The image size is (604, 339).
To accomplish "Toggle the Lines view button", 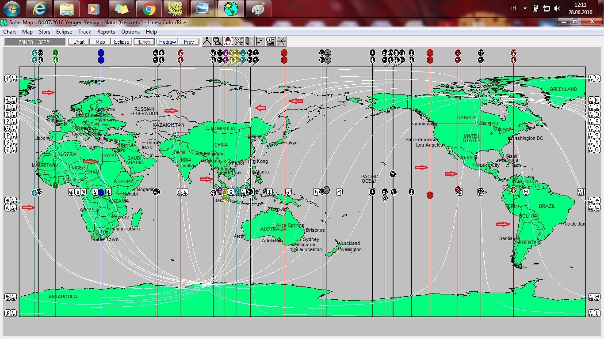I will tap(144, 42).
